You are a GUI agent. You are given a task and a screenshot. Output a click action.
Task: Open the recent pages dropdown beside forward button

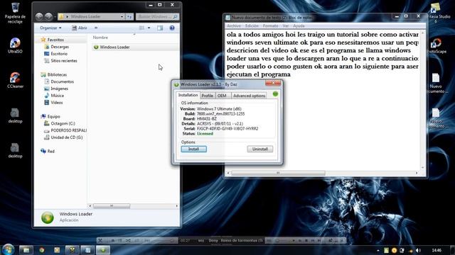pyautogui.click(x=55, y=17)
